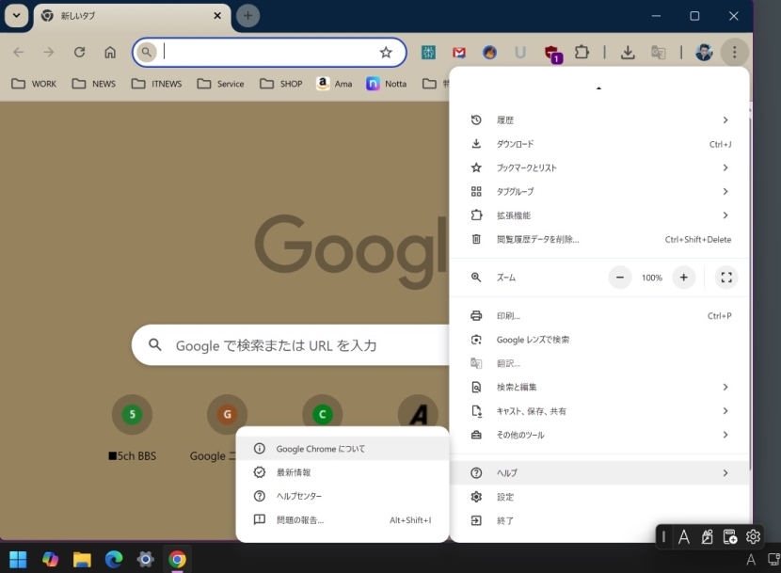This screenshot has height=573, width=781.
Task: Click the browser back arrow
Action: pos(19,53)
